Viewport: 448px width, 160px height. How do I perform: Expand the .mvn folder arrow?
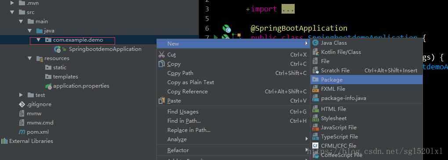point(12,3)
